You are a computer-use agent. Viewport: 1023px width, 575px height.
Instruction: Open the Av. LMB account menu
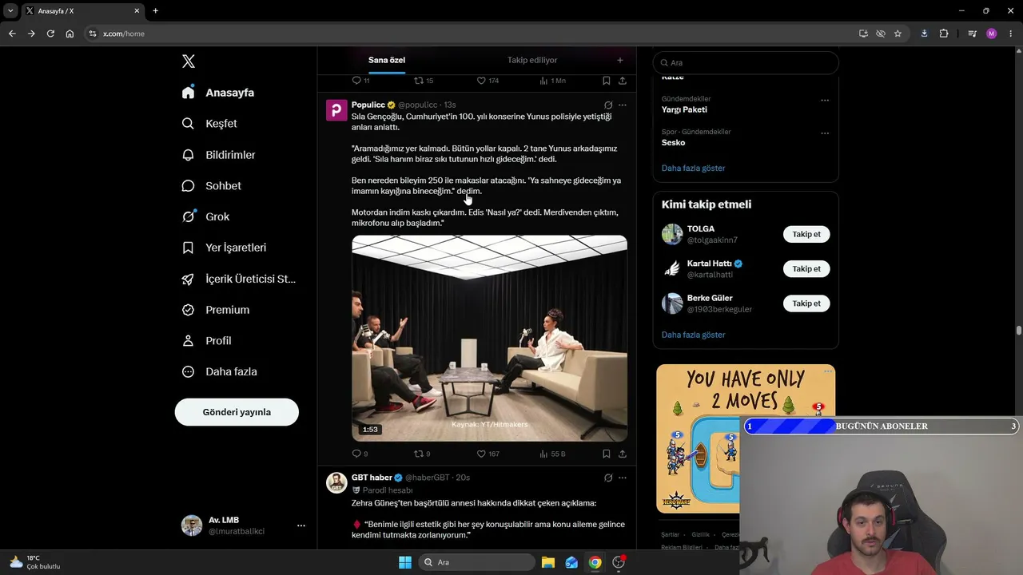point(244,525)
